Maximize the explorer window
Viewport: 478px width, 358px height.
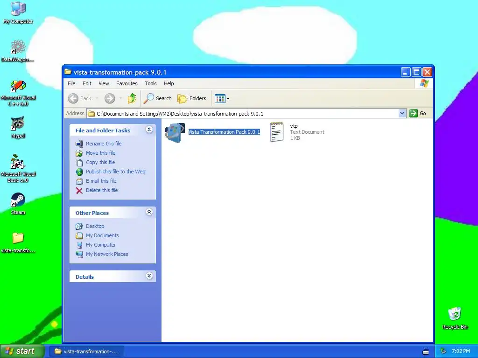pos(416,72)
